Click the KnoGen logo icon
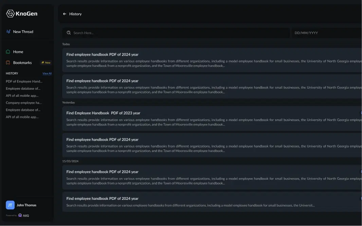 [x=10, y=14]
